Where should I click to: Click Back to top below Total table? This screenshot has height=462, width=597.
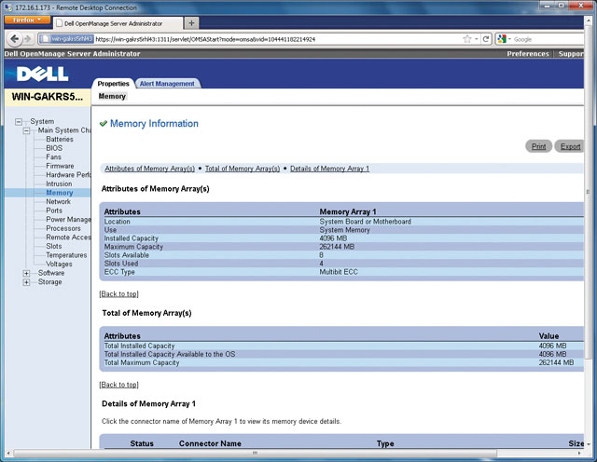[x=118, y=385]
